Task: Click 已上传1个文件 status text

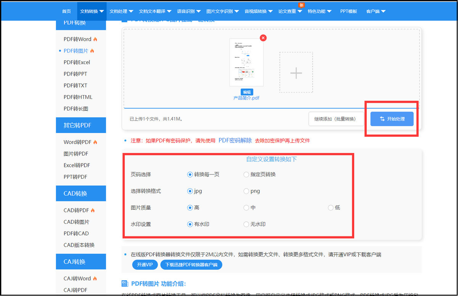Action: pos(156,119)
